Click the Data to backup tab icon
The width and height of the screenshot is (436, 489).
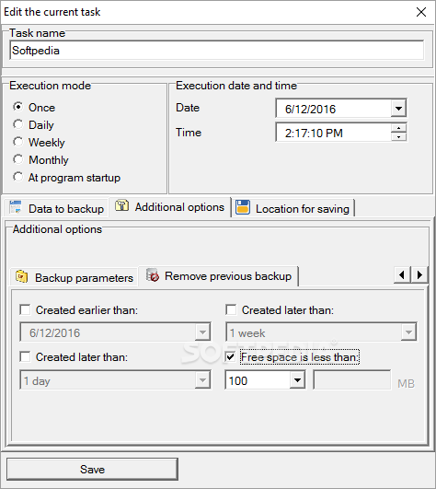(x=16, y=208)
